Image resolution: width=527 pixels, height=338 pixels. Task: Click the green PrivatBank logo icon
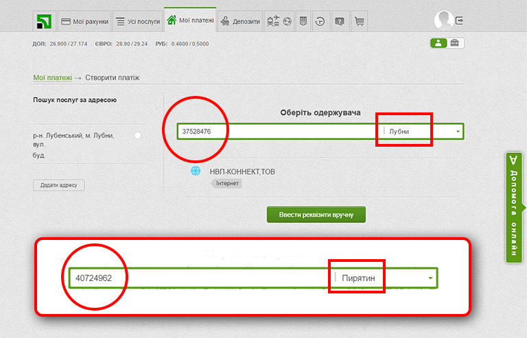(x=44, y=22)
